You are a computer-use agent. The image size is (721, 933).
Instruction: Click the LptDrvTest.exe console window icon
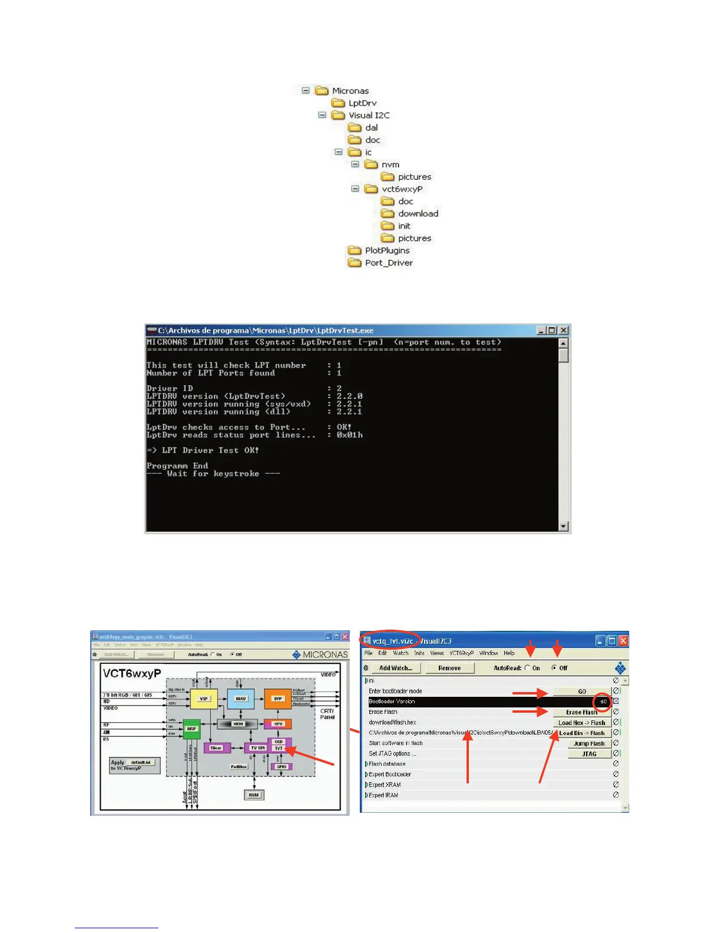click(152, 330)
